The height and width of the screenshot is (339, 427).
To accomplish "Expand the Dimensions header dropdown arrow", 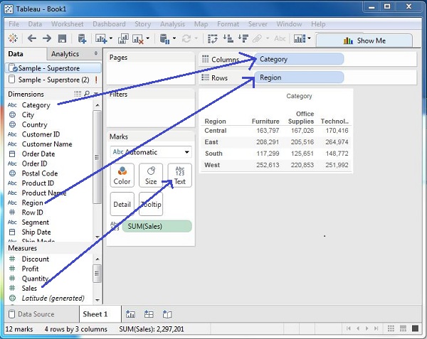I will [96, 94].
